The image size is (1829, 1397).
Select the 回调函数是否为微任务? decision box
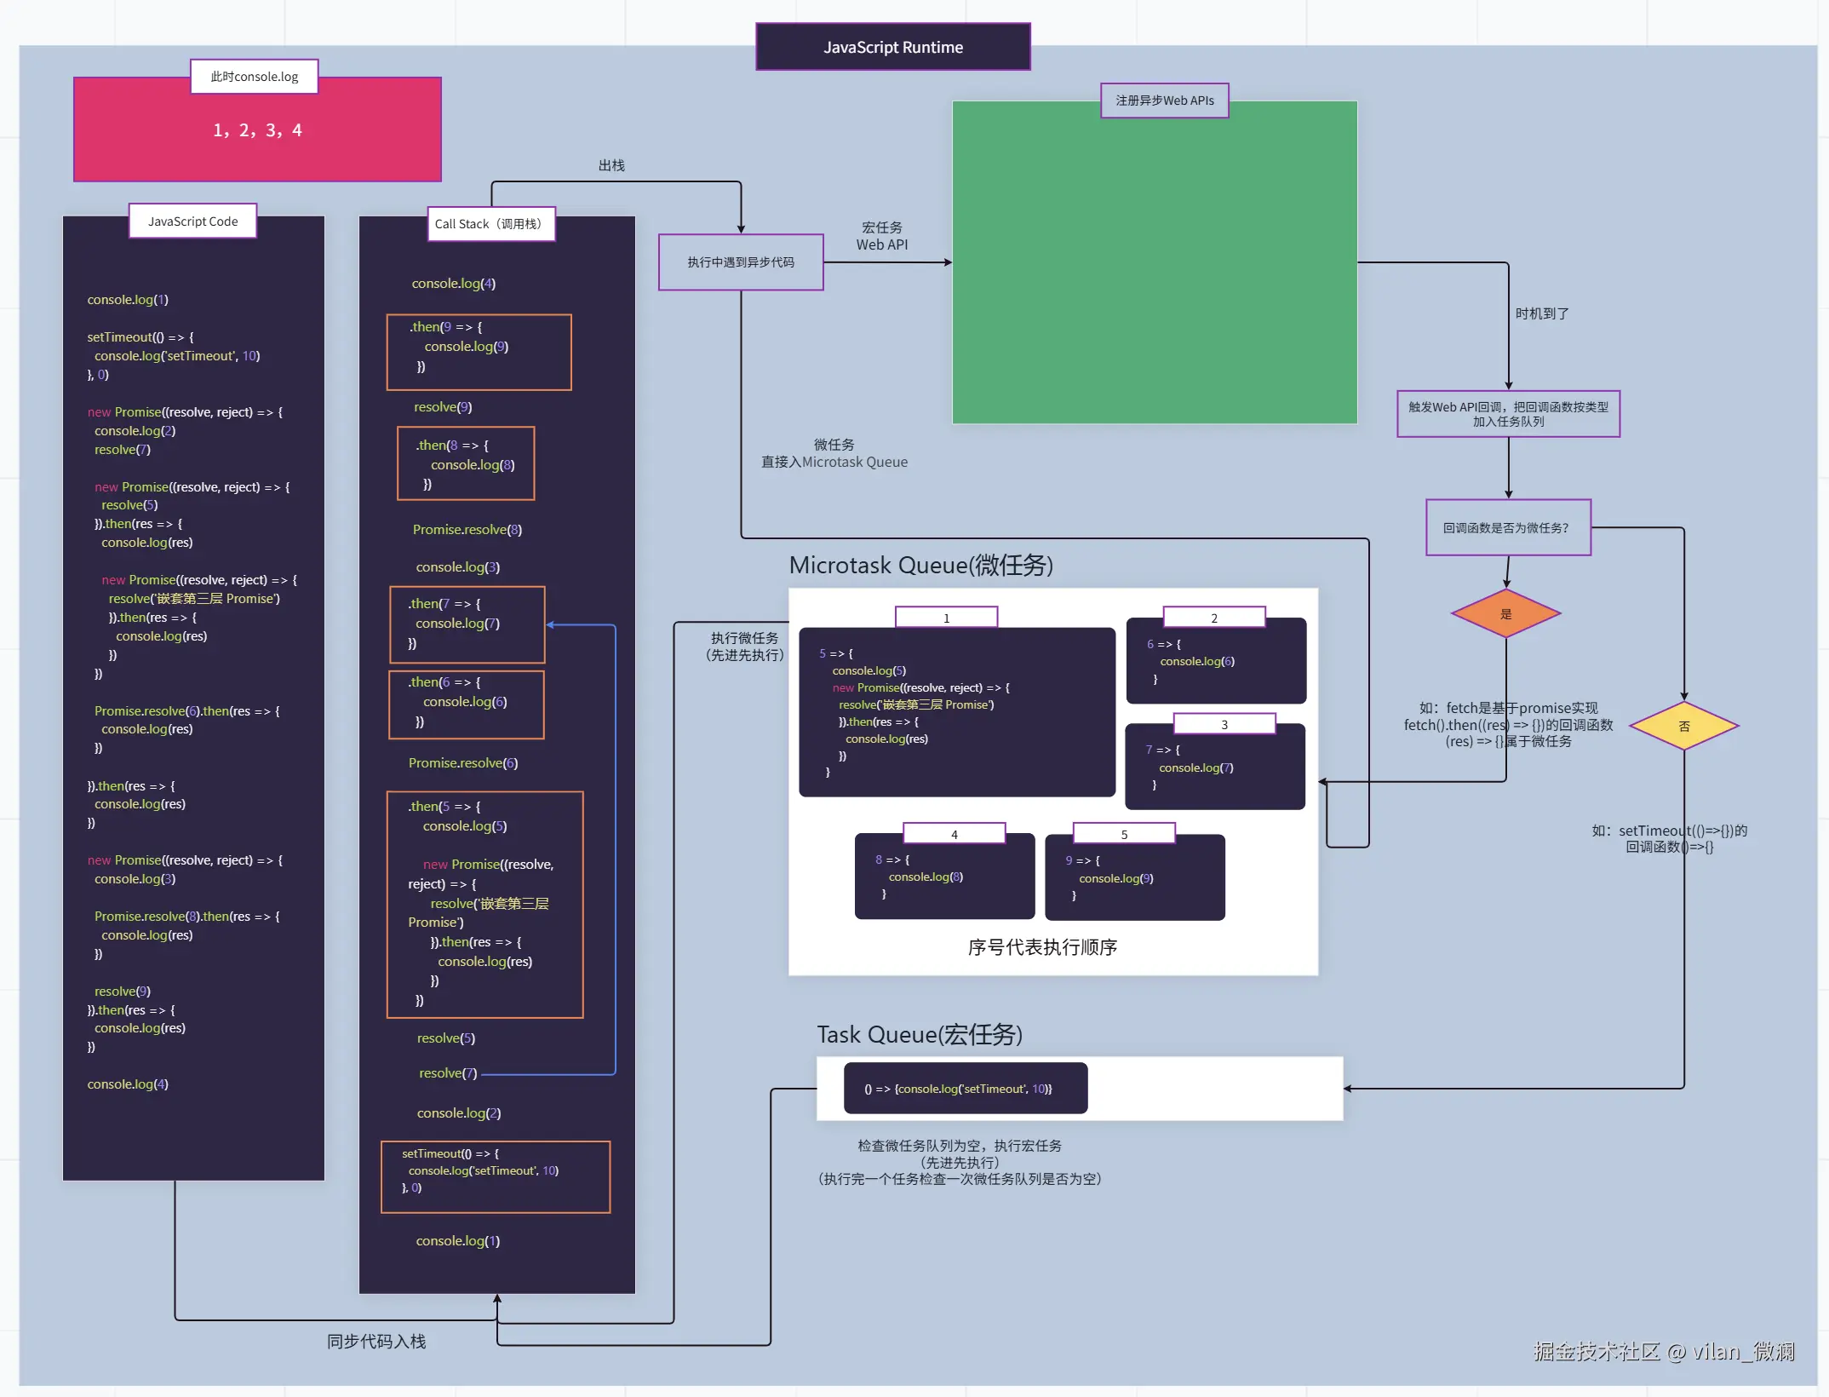coord(1507,528)
